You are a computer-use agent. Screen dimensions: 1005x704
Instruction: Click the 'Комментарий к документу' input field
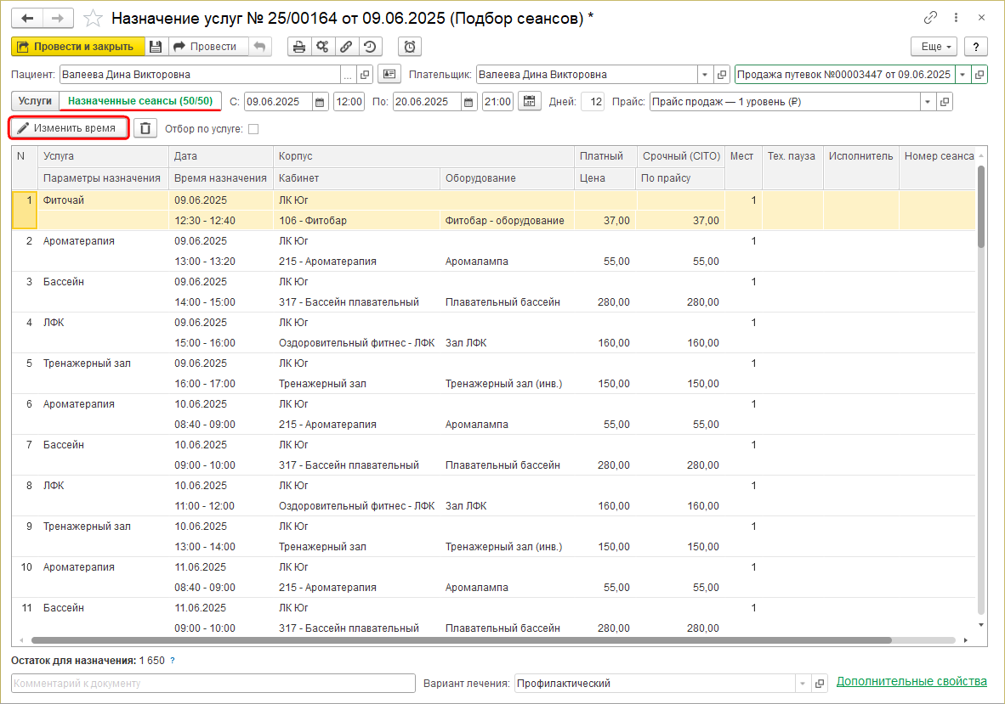click(213, 684)
